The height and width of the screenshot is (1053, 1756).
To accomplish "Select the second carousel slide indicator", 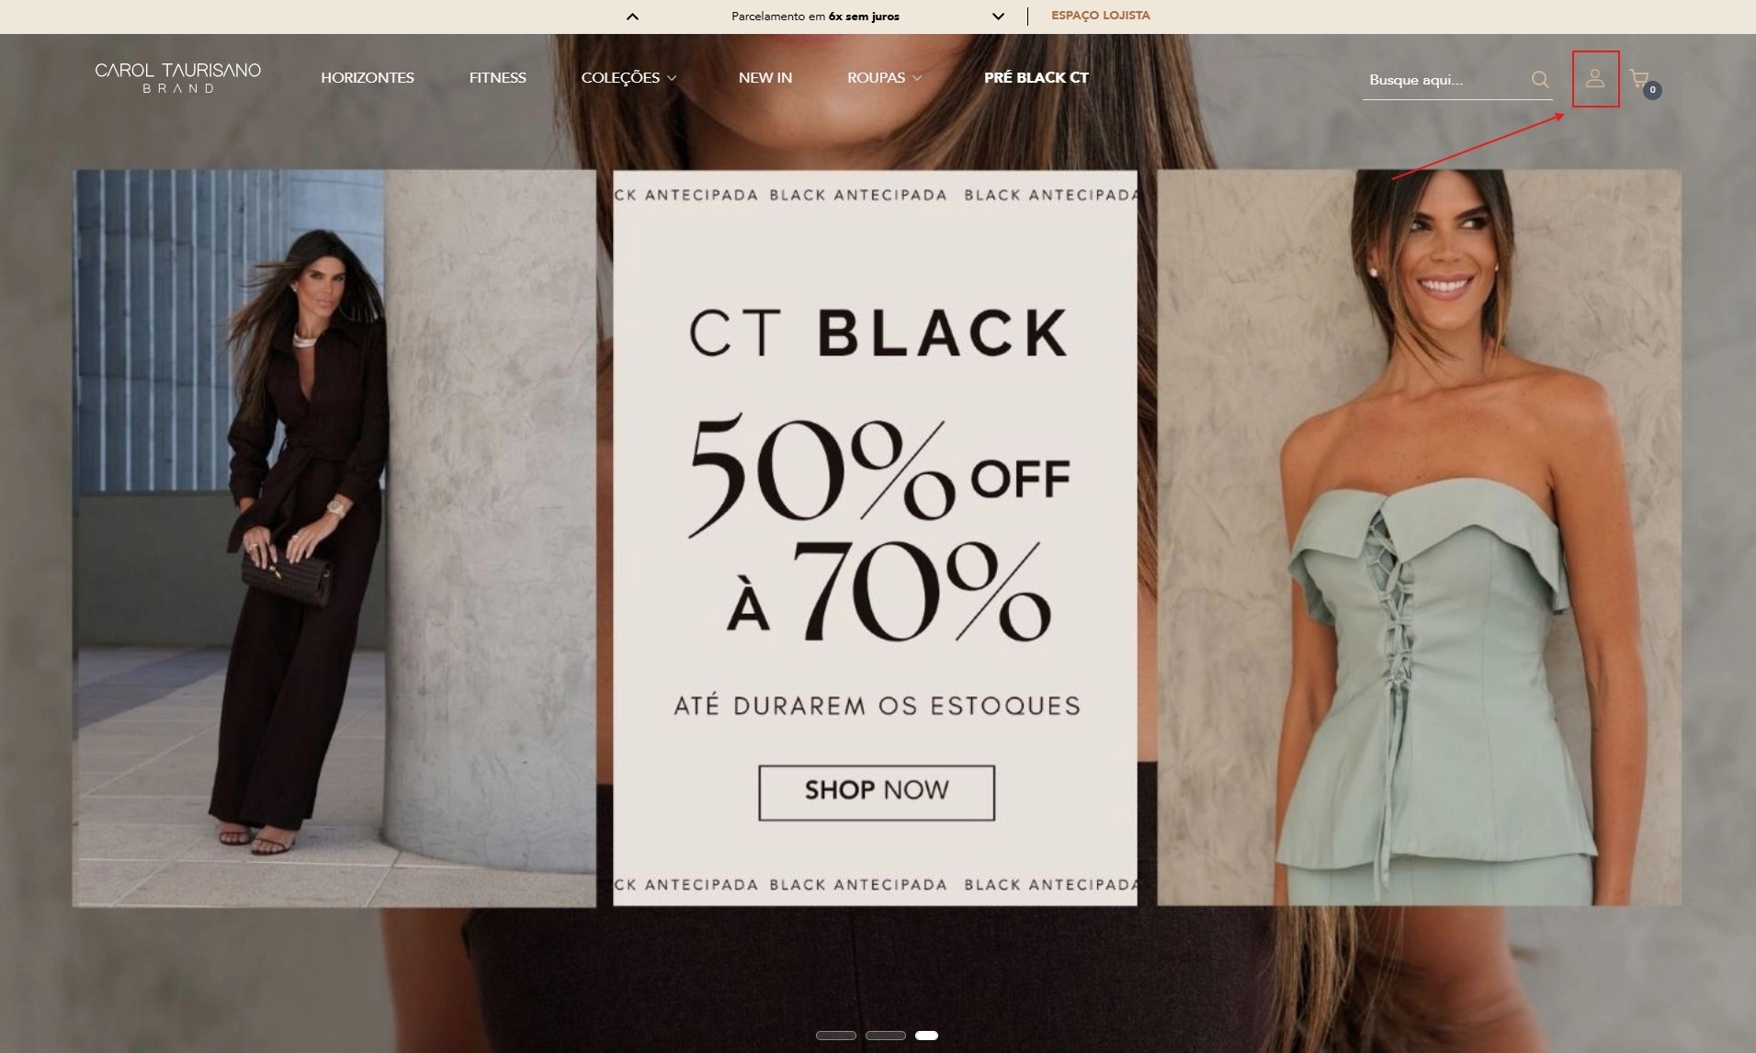I will point(886,1036).
